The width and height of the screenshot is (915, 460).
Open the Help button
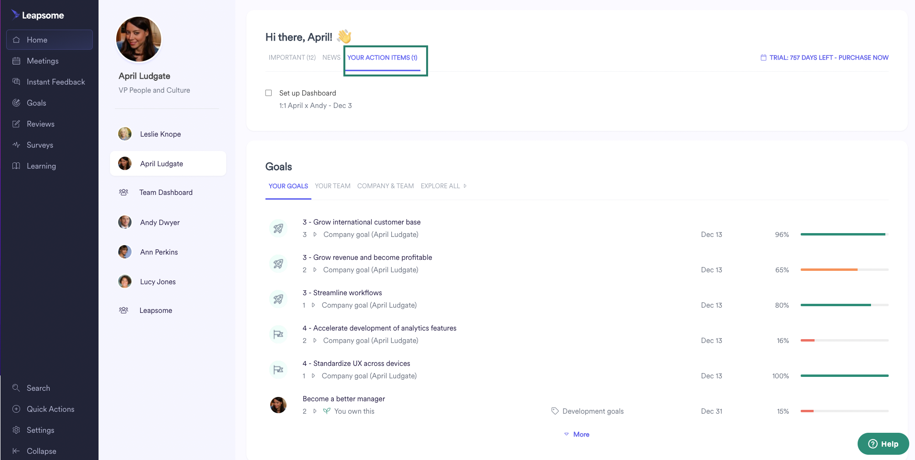click(x=883, y=444)
